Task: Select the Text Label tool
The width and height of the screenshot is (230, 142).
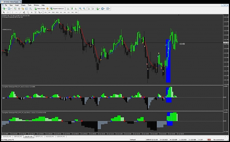Action: [x=35, y=12]
